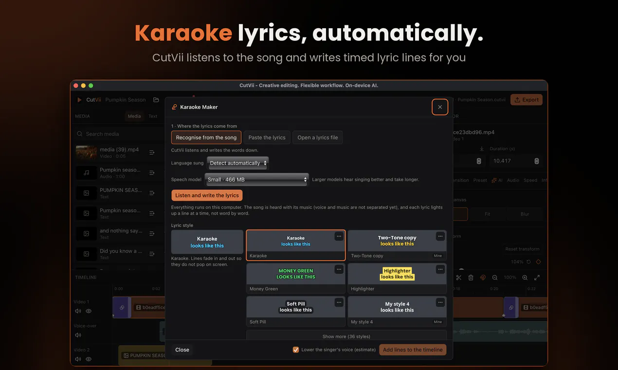The height and width of the screenshot is (370, 618).
Task: Select 'Recognise from the song' source option
Action: tap(206, 138)
